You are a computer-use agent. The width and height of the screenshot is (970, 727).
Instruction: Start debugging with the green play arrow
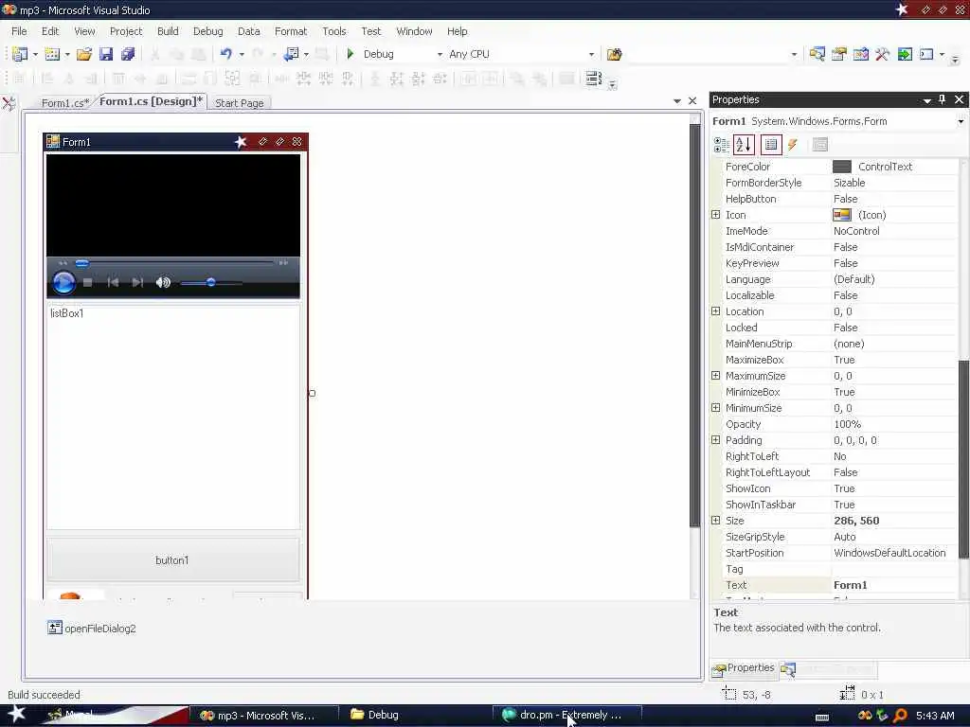coord(350,54)
